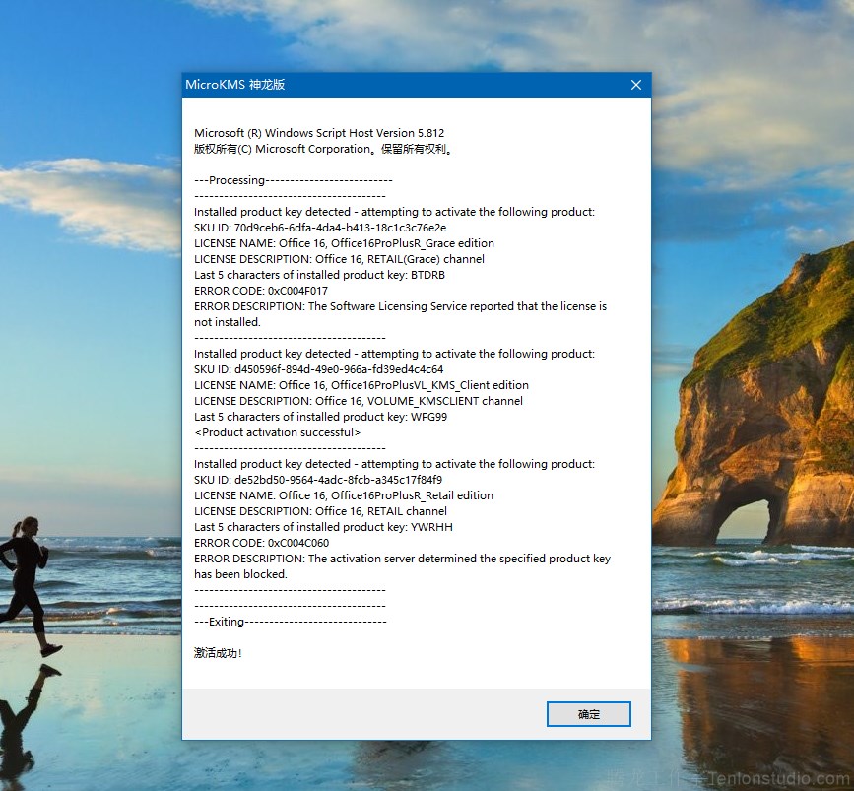Click the 激活成功! message
This screenshot has height=791, width=854.
218,653
